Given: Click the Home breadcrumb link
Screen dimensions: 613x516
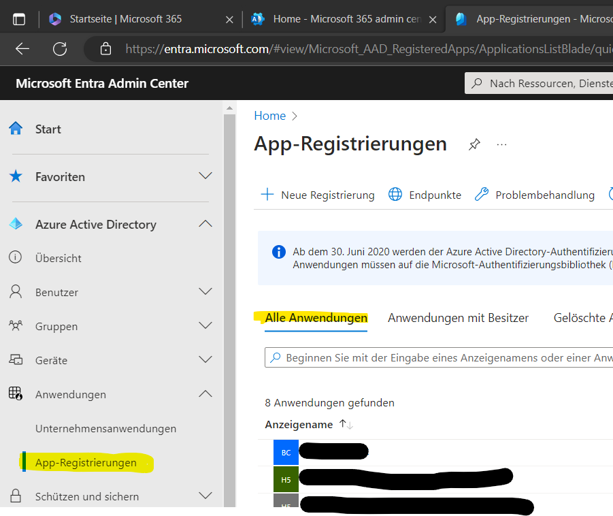Looking at the screenshot, I should 269,116.
